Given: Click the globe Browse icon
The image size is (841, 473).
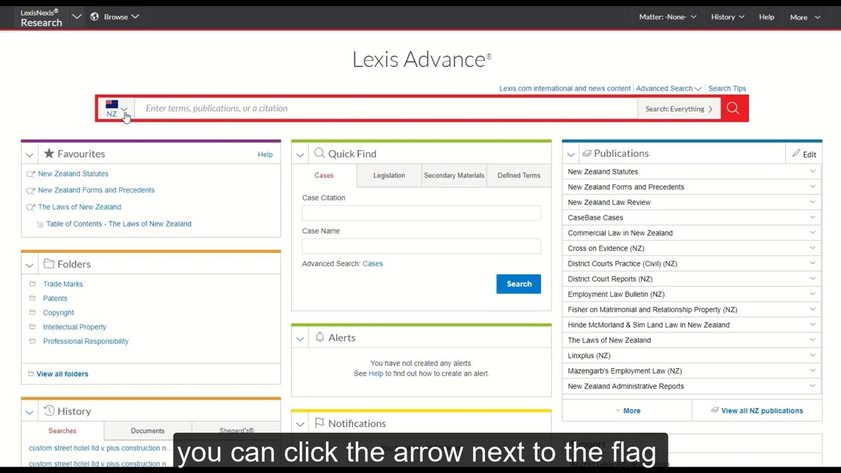Looking at the screenshot, I should pyautogui.click(x=95, y=16).
